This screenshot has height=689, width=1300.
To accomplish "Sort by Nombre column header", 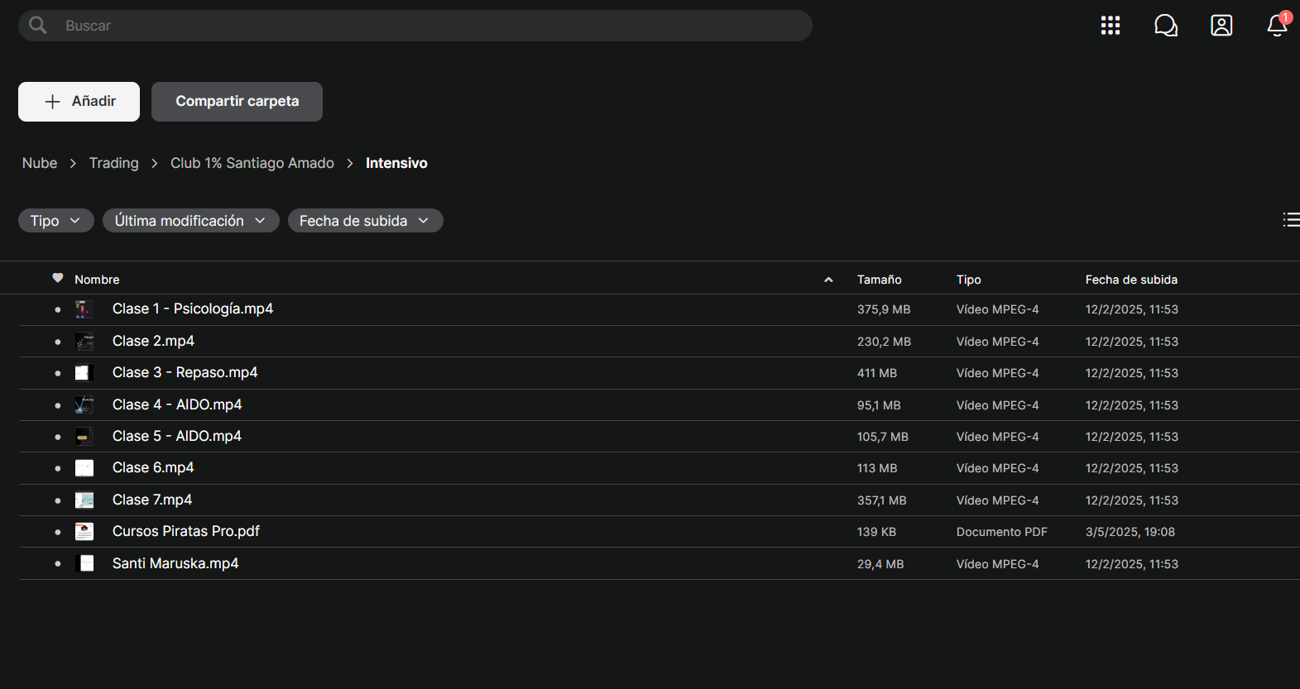I will click(97, 280).
